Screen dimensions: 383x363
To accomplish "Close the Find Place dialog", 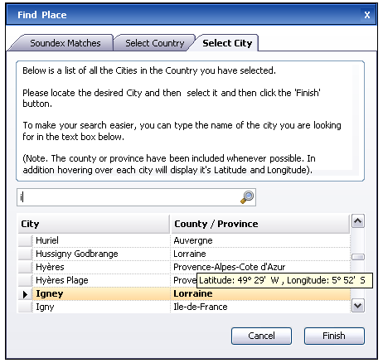I will tap(366, 15).
